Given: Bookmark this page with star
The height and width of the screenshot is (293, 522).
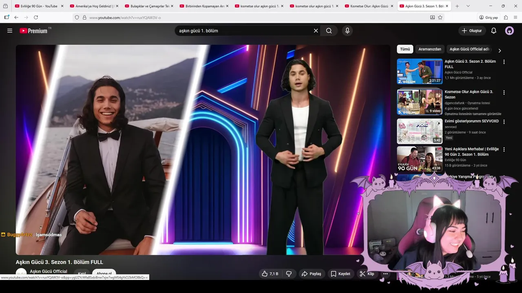Looking at the screenshot, I should tap(440, 17).
